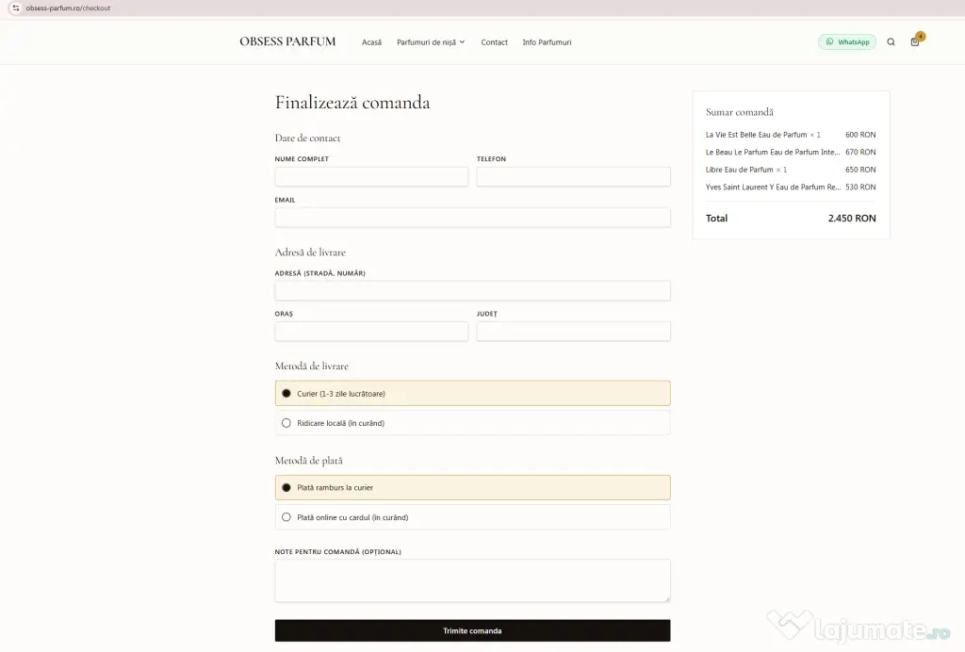Open the shopping cart icon
The height and width of the screenshot is (652, 965).
[915, 41]
